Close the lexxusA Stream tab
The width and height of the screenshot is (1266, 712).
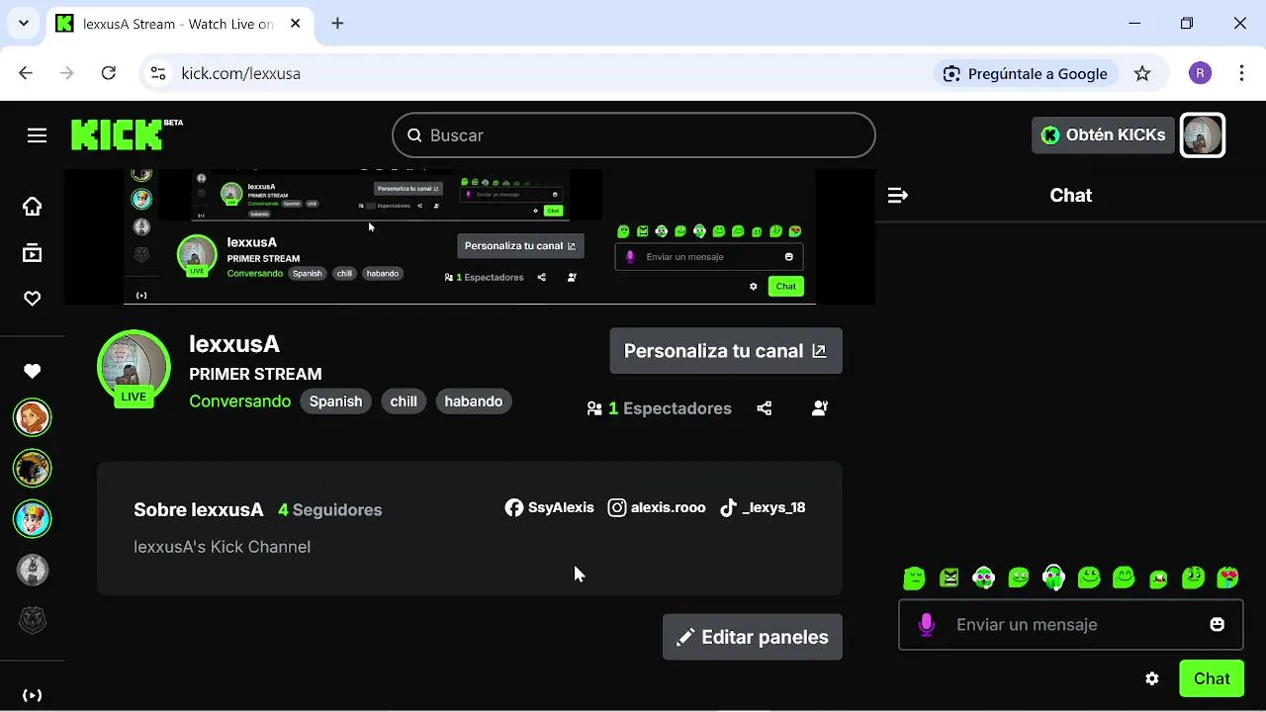pyautogui.click(x=295, y=24)
